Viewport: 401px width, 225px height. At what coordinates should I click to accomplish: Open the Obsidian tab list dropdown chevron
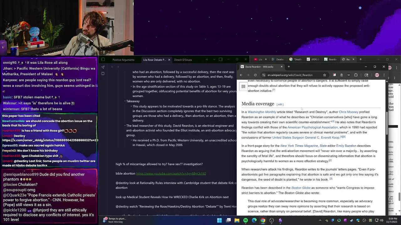[x=214, y=59]
